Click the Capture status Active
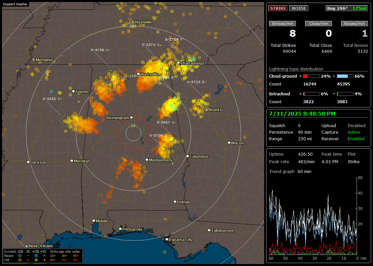The width and height of the screenshot is (373, 266). (x=353, y=132)
